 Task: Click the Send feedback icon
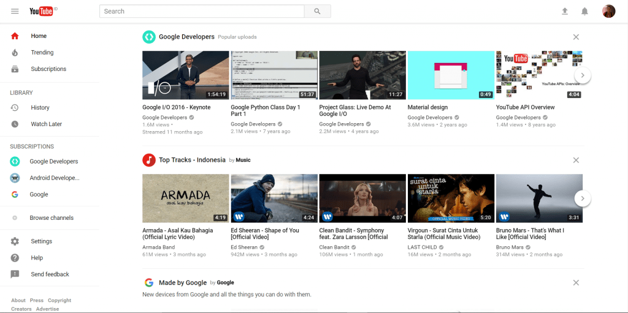tap(15, 274)
